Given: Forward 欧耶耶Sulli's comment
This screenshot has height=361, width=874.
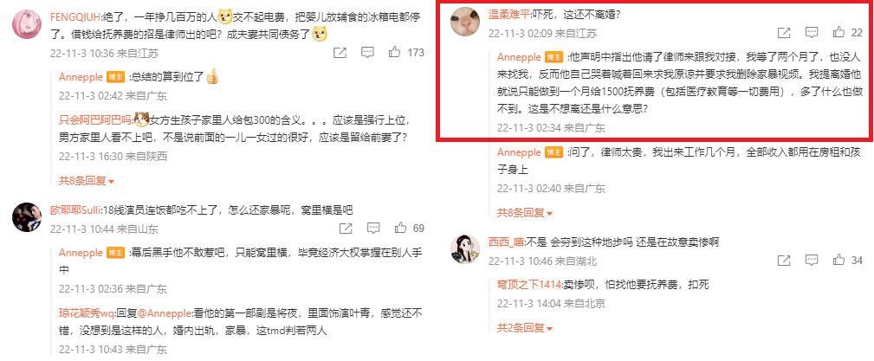Looking at the screenshot, I should (346, 228).
